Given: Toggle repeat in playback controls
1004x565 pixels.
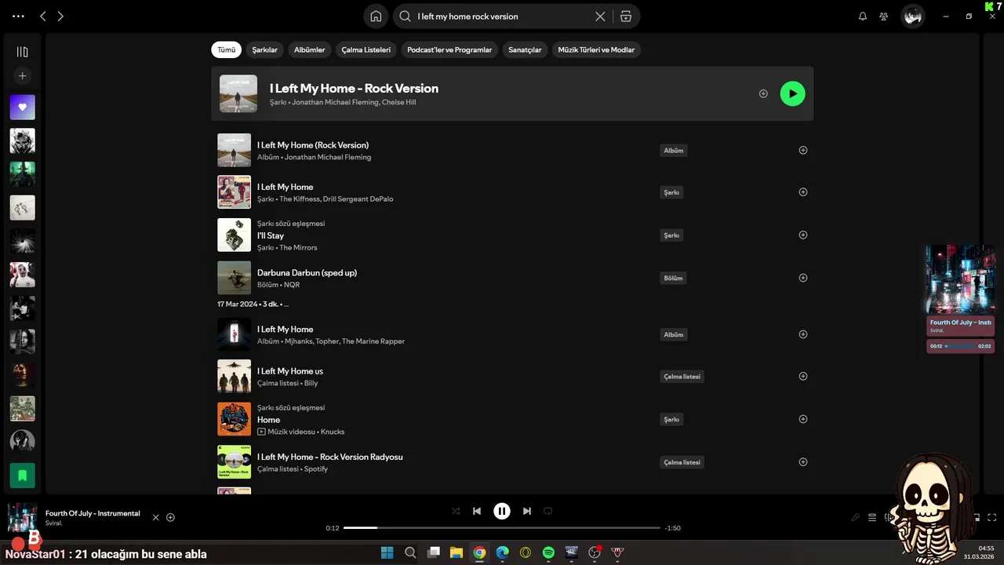Looking at the screenshot, I should coord(548,511).
